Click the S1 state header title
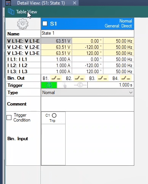 tap(53, 24)
